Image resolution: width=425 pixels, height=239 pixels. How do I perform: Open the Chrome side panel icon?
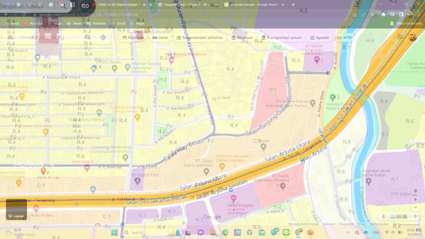401,14
